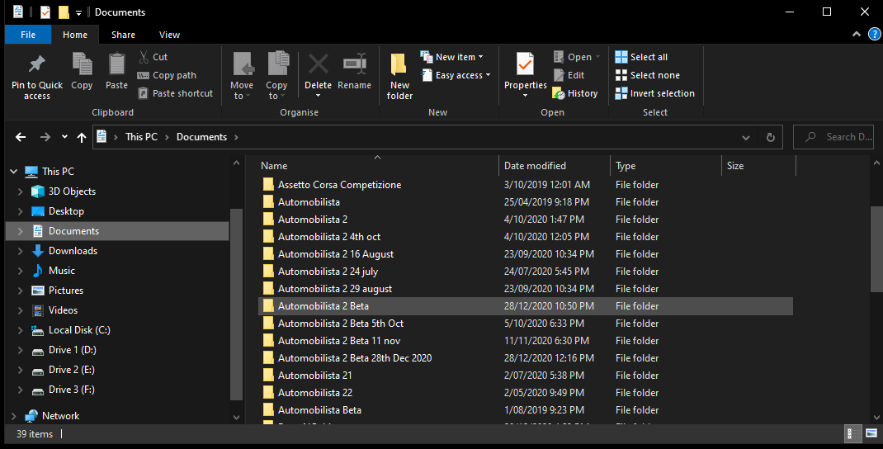Screen dimensions: 883x449
Task: Click the navigation pane scrollbar
Action: point(237,305)
